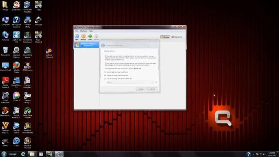Screen dimensions: 279x157
Task: Click the Picasa 3 desktop icon
Action: point(17,97)
